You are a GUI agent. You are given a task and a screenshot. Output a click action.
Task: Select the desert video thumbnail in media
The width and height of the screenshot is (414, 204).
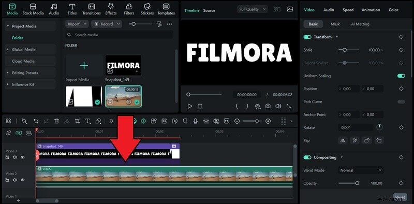point(123,96)
